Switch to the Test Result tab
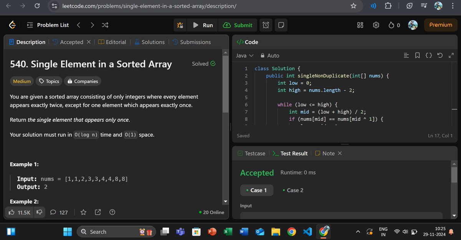This screenshot has height=240, width=461. pos(290,153)
